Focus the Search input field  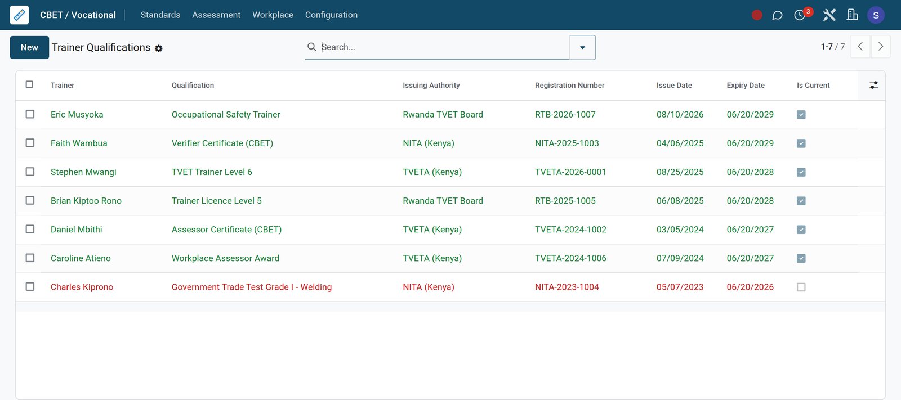tap(444, 47)
